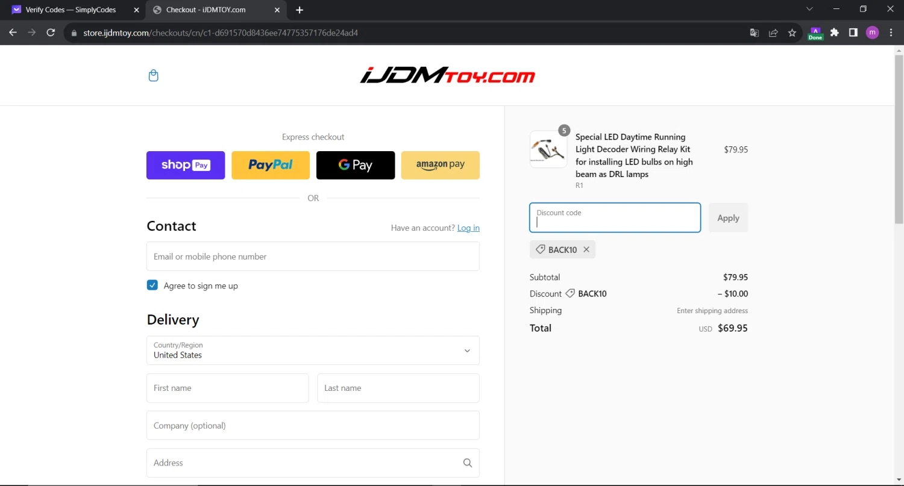Viewport: 904px width, 486px height.
Task: Uncheck the Agree to sign me up checkbox
Action: point(152,285)
